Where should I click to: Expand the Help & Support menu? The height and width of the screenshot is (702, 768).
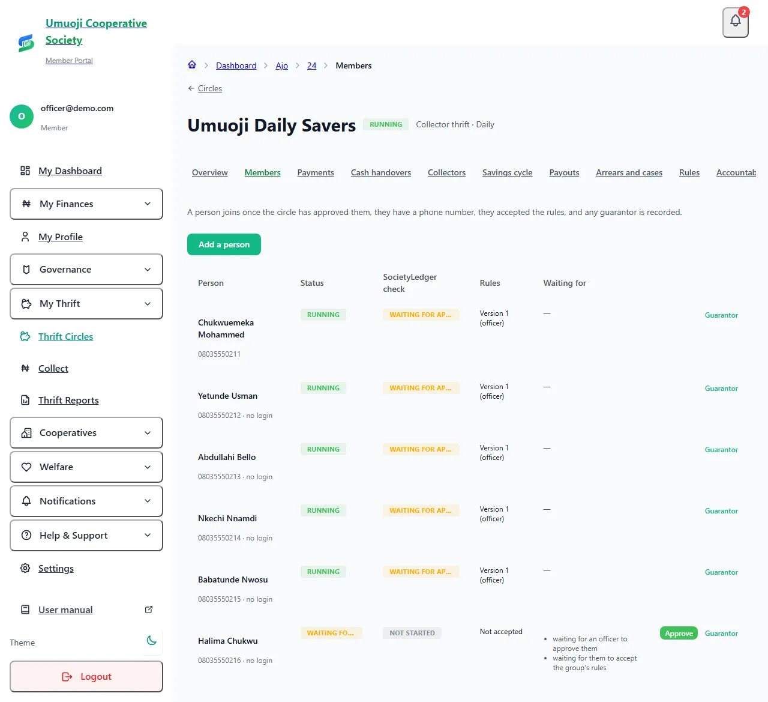pos(86,536)
